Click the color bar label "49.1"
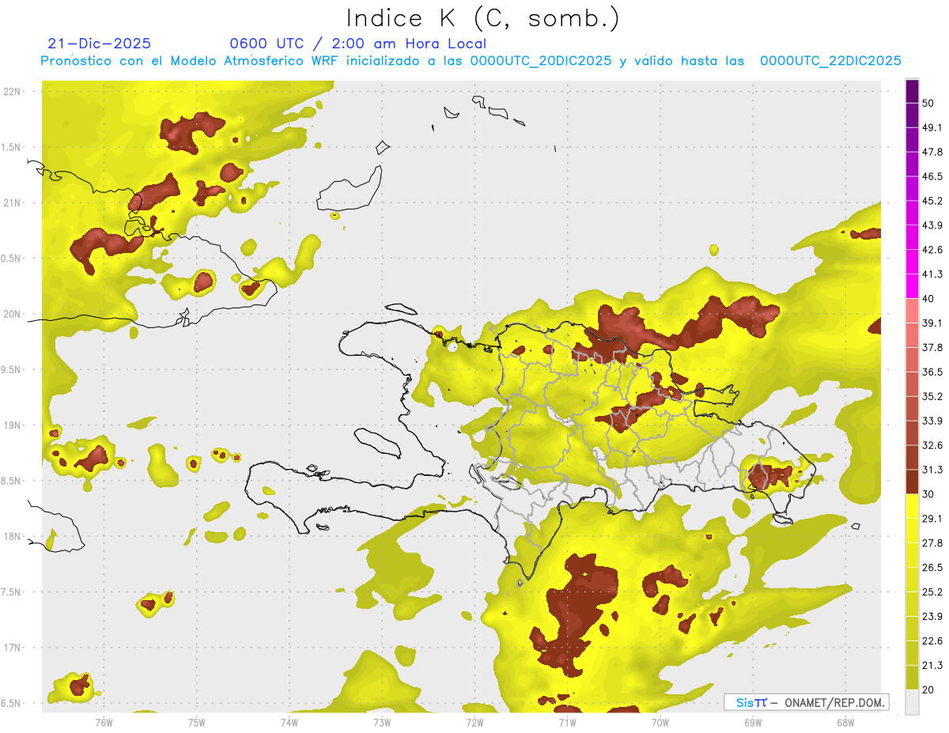The image size is (949, 733). coord(932,127)
